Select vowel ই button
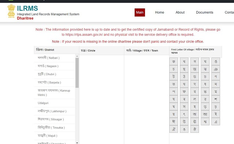The width and height of the screenshot is (234, 144). point(216,114)
